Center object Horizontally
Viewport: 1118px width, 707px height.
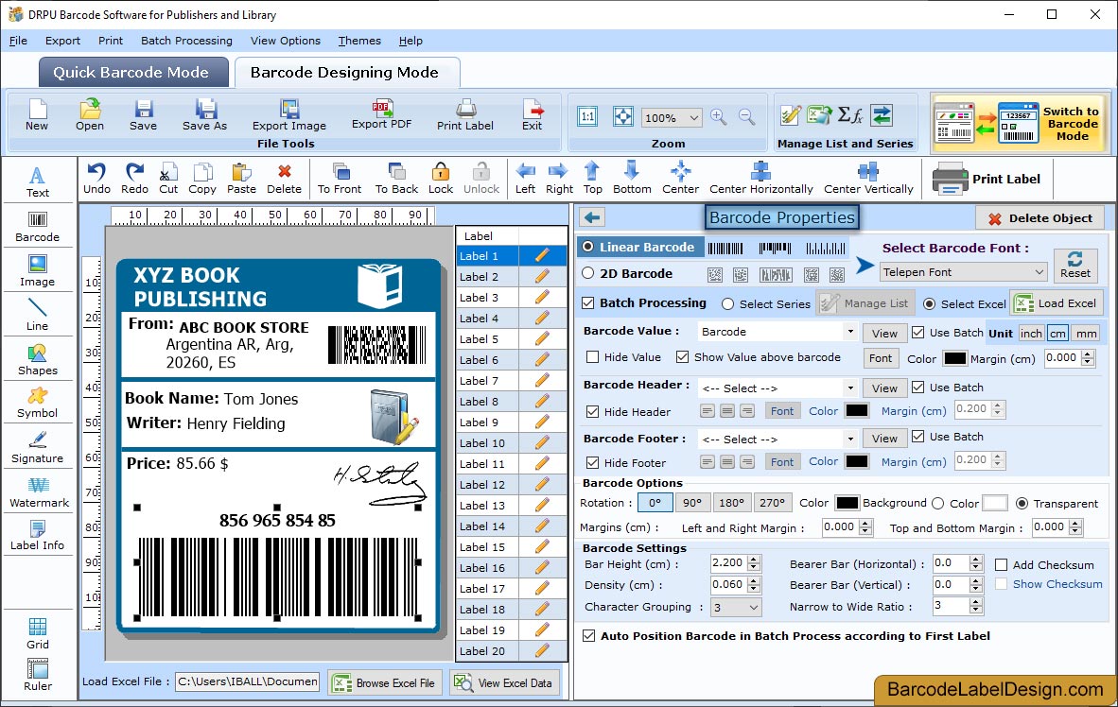pos(760,179)
